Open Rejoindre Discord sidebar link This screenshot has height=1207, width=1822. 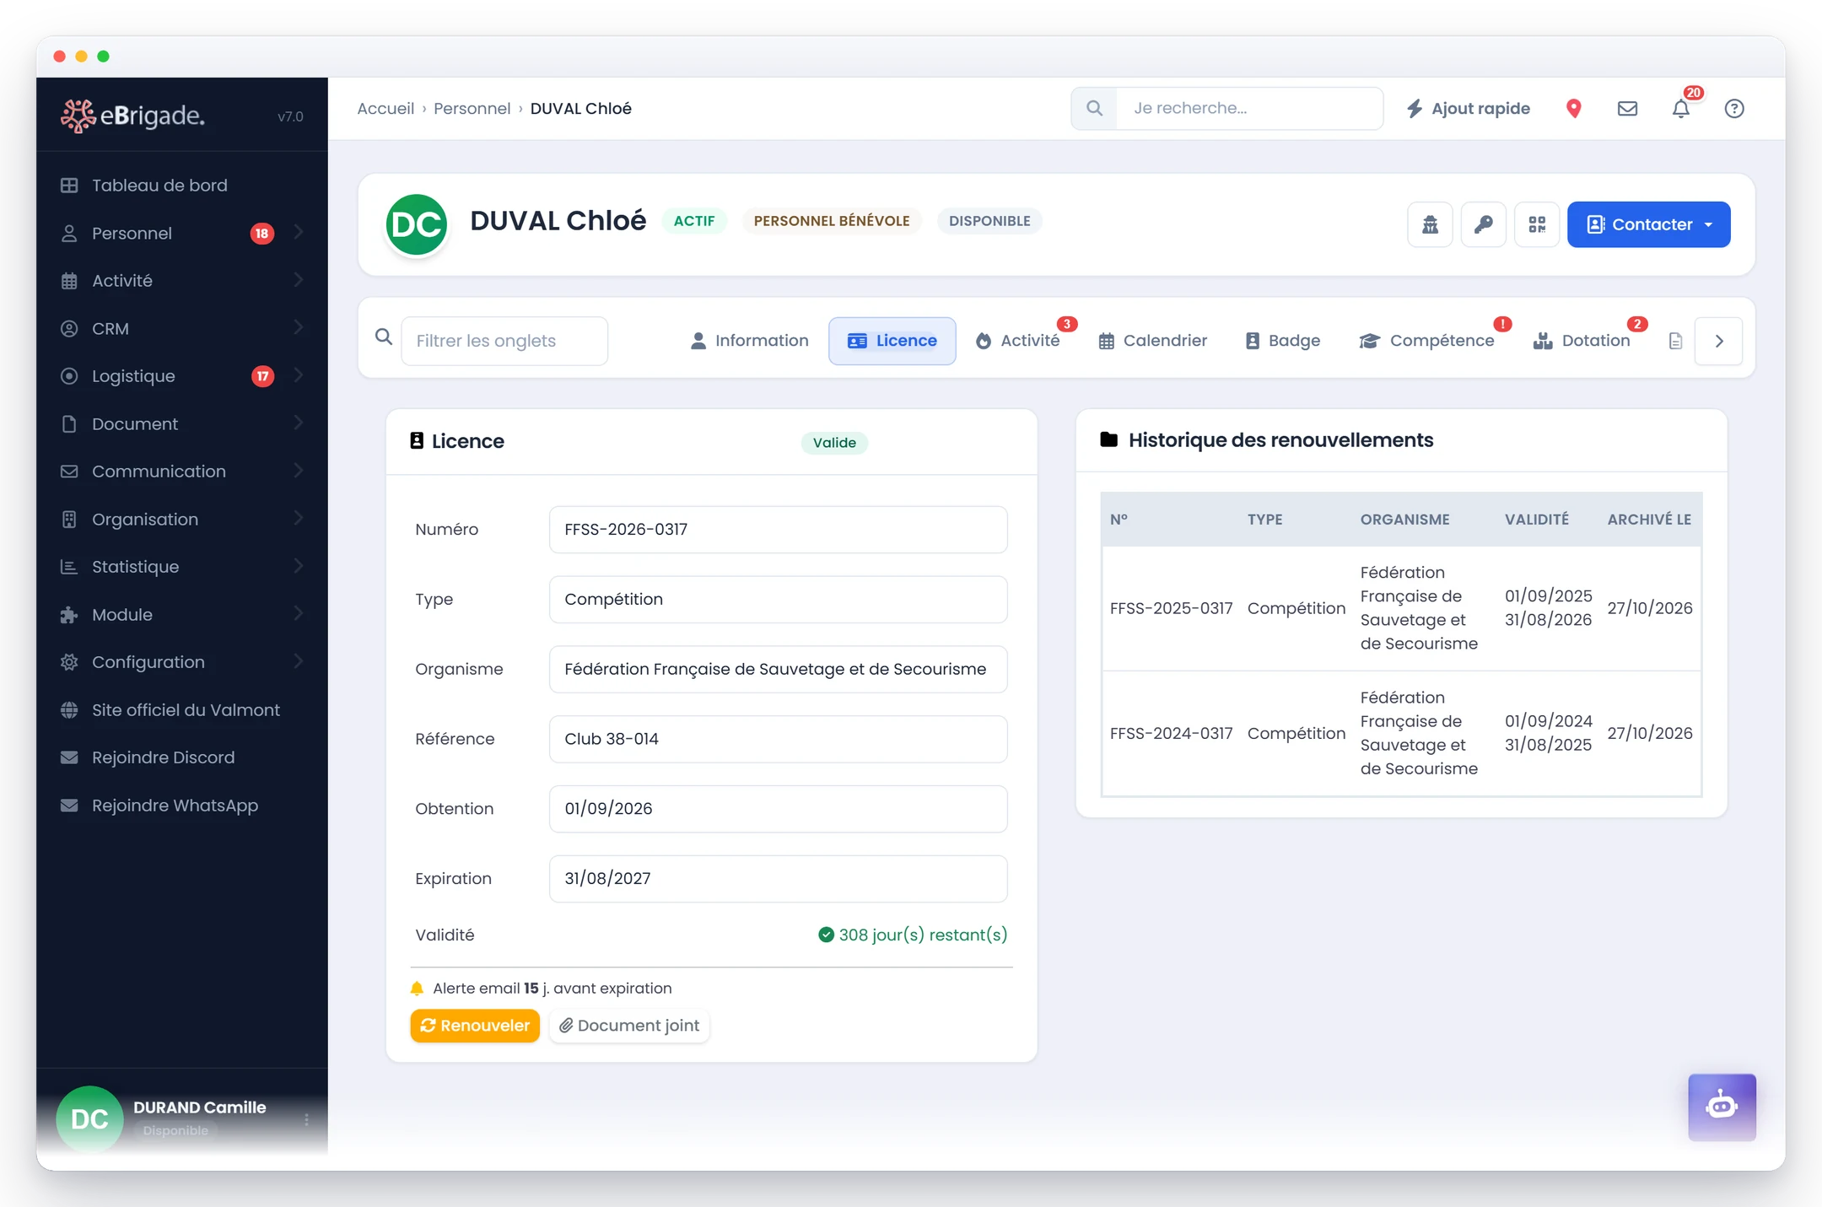point(181,757)
